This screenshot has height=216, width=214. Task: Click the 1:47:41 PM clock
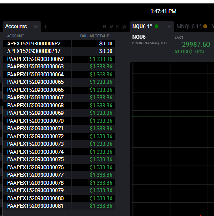[x=163, y=11]
